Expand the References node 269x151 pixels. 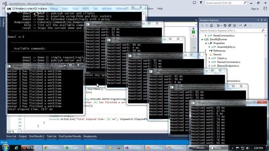206,51
